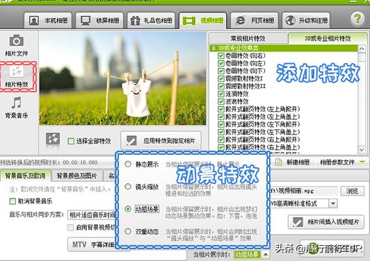The width and height of the screenshot is (370, 261).
Task: Uncheck 涟漪特效 checkbox
Action: click(x=221, y=94)
